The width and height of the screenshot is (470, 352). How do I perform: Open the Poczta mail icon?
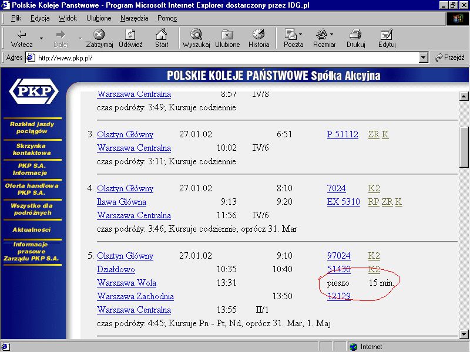(290, 35)
